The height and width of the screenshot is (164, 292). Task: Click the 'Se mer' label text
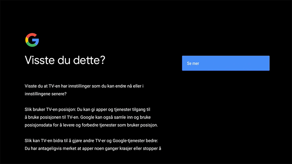[193, 63]
